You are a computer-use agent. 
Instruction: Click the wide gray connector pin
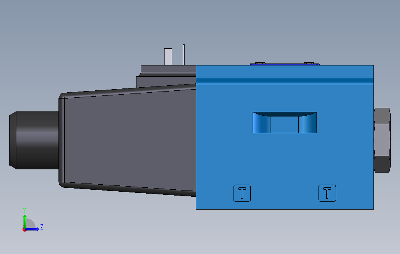click(168, 56)
